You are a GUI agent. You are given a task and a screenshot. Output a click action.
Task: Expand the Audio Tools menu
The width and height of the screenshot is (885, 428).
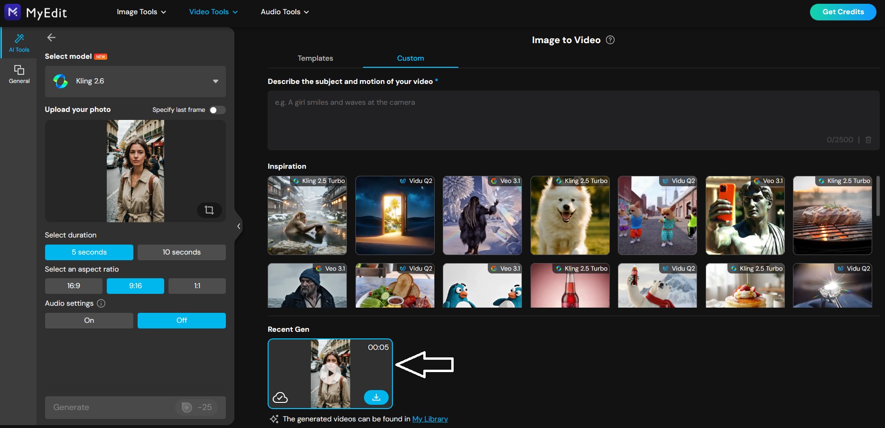pos(285,12)
